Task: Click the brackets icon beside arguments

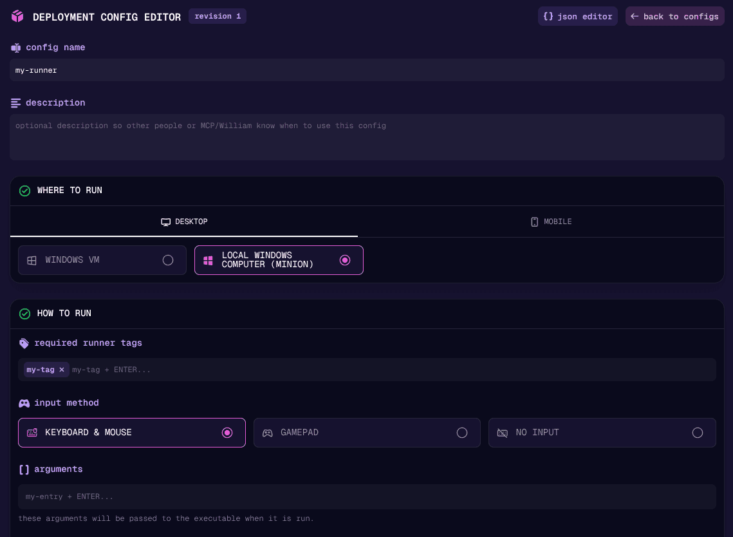Action: pos(24,469)
